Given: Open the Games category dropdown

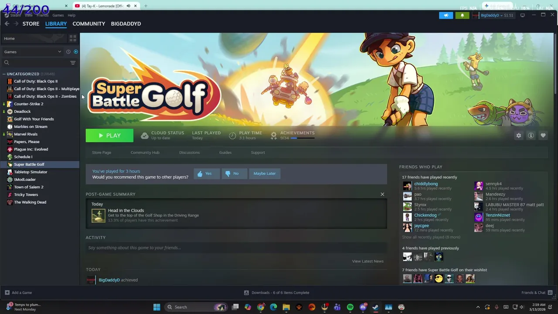Looking at the screenshot, I should [x=33, y=52].
